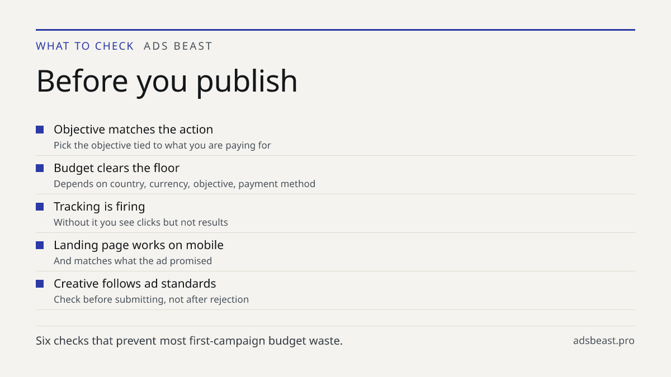Click 'And matches what the ad promised'

point(133,261)
